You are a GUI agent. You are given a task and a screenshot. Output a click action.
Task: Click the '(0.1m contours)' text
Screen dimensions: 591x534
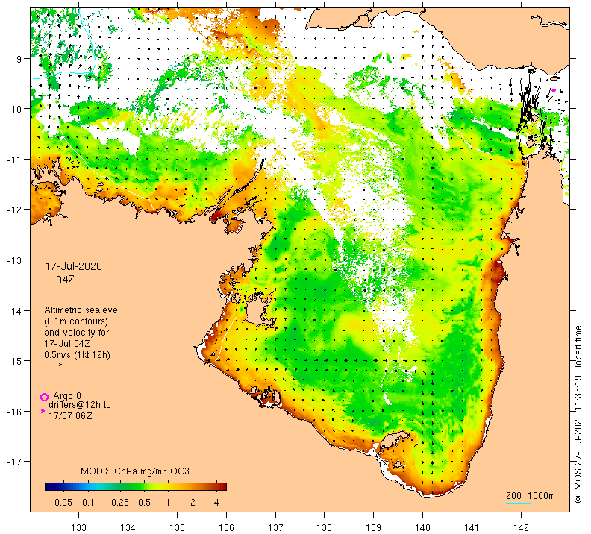pyautogui.click(x=76, y=321)
